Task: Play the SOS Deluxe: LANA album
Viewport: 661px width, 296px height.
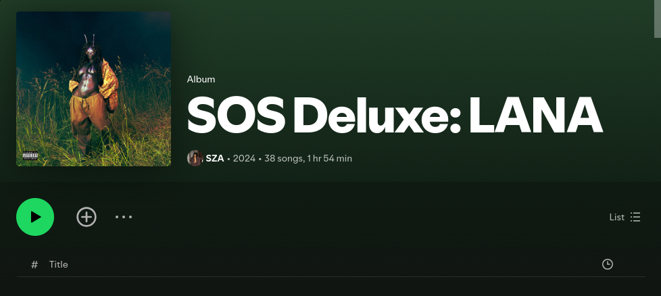Action: coord(35,217)
